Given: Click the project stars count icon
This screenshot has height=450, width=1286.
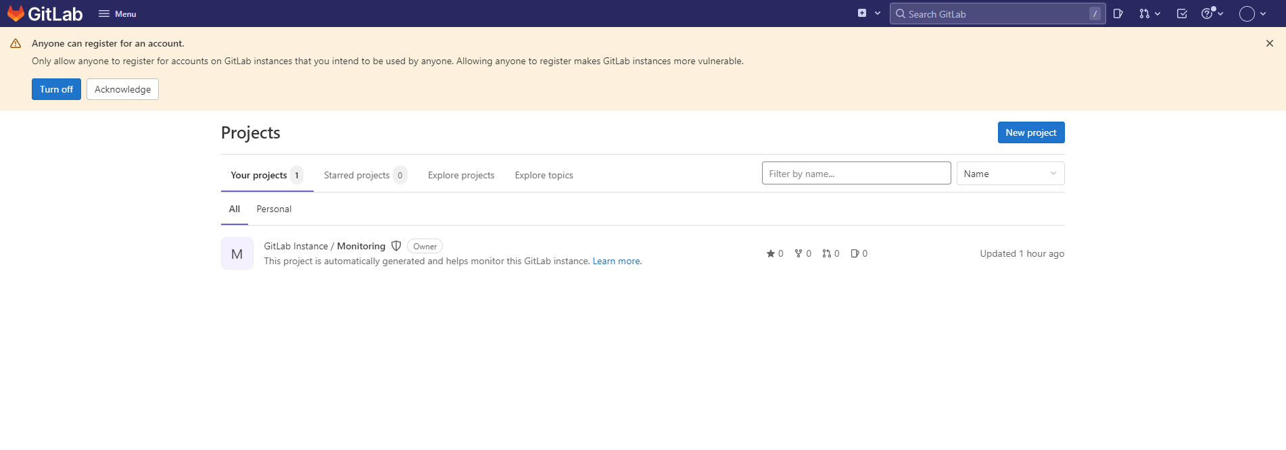Looking at the screenshot, I should pos(771,253).
